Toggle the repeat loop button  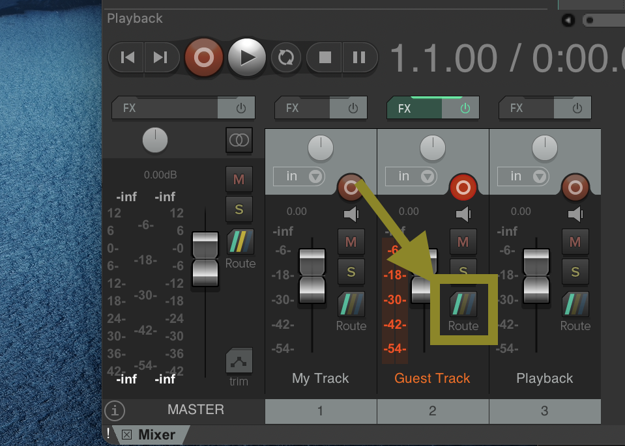[285, 57]
